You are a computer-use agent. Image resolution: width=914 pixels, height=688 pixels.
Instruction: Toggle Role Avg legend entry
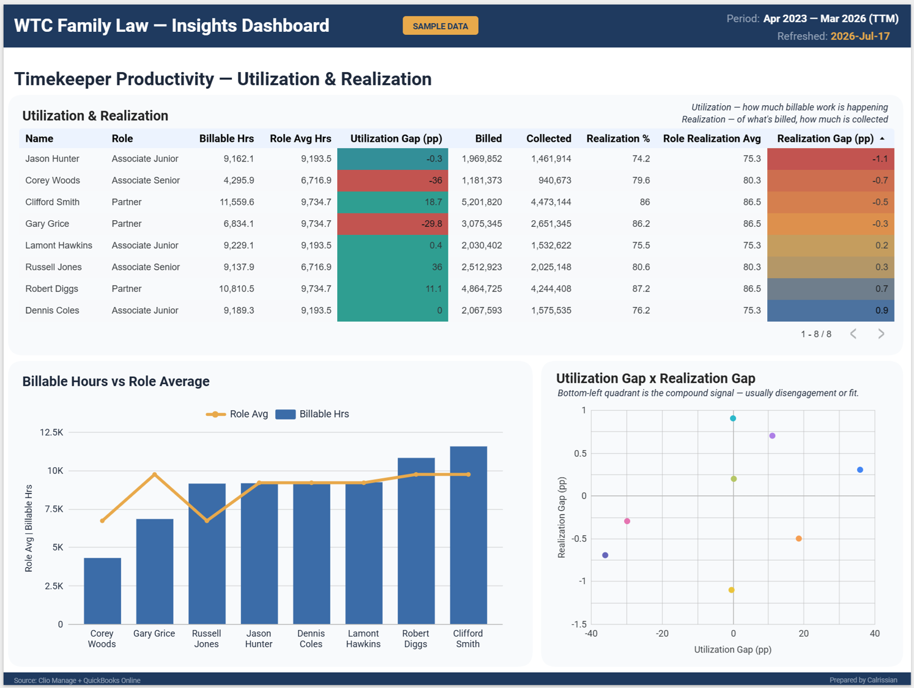click(237, 414)
